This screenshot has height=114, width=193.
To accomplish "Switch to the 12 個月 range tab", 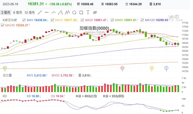I will 29,13.
